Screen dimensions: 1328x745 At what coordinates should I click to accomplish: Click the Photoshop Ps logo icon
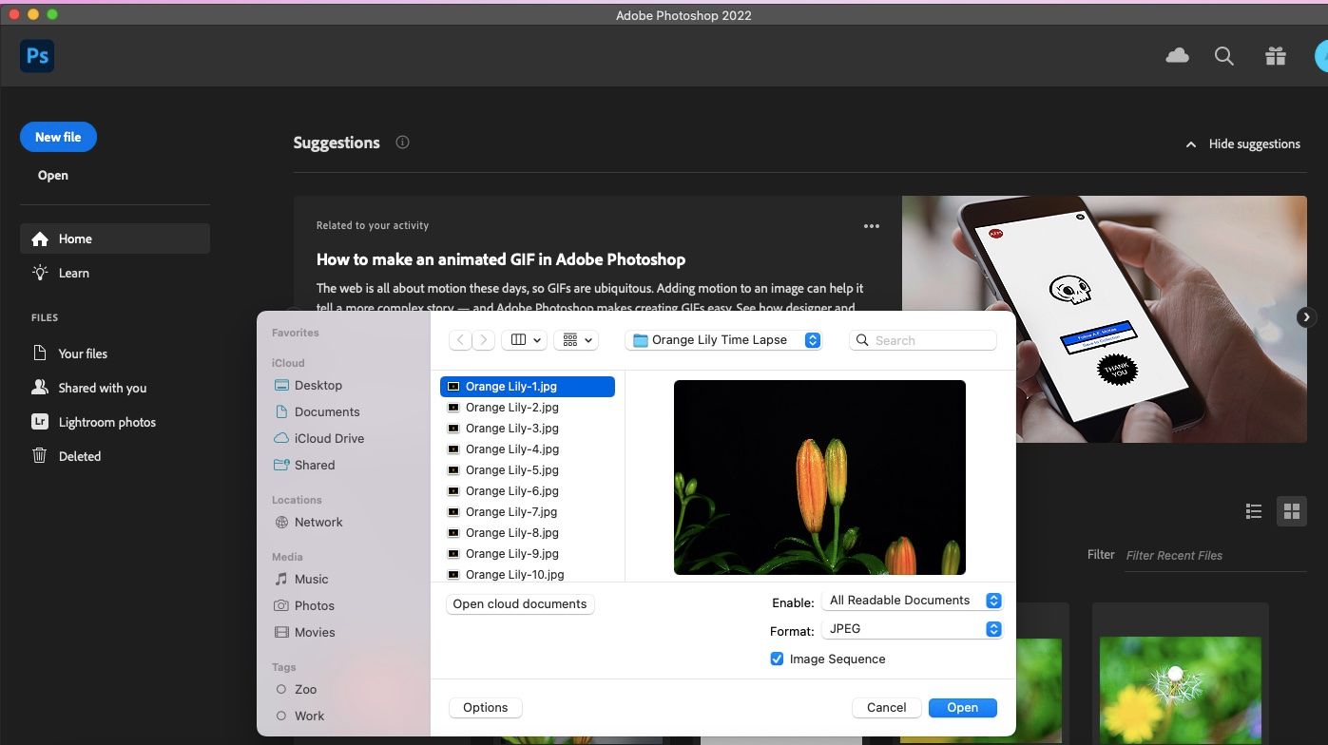tap(37, 56)
